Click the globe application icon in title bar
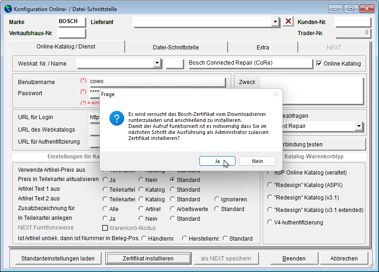 8,9
